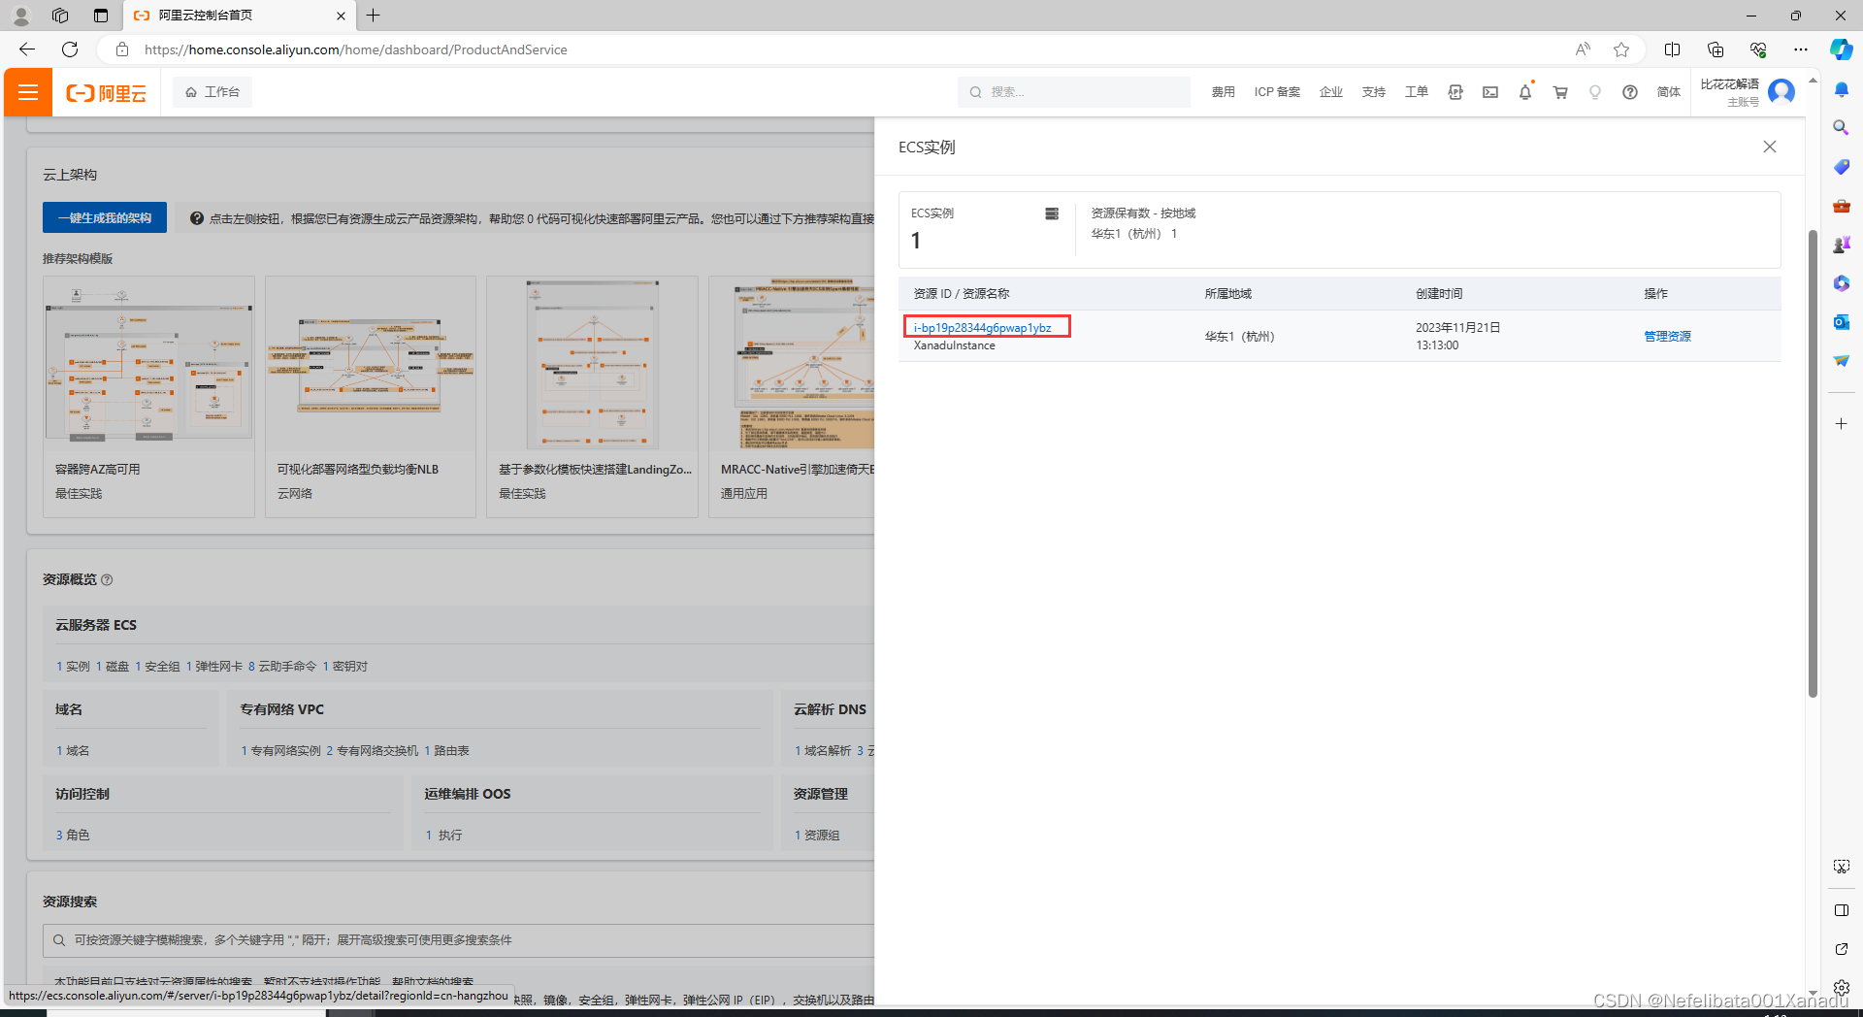Click the 1 磁盘 link
The height and width of the screenshot is (1017, 1863).
(x=113, y=667)
